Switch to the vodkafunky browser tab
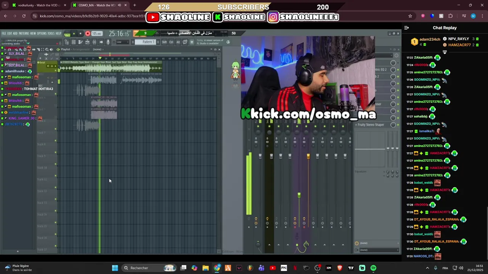This screenshot has width=488, height=274. point(39,5)
